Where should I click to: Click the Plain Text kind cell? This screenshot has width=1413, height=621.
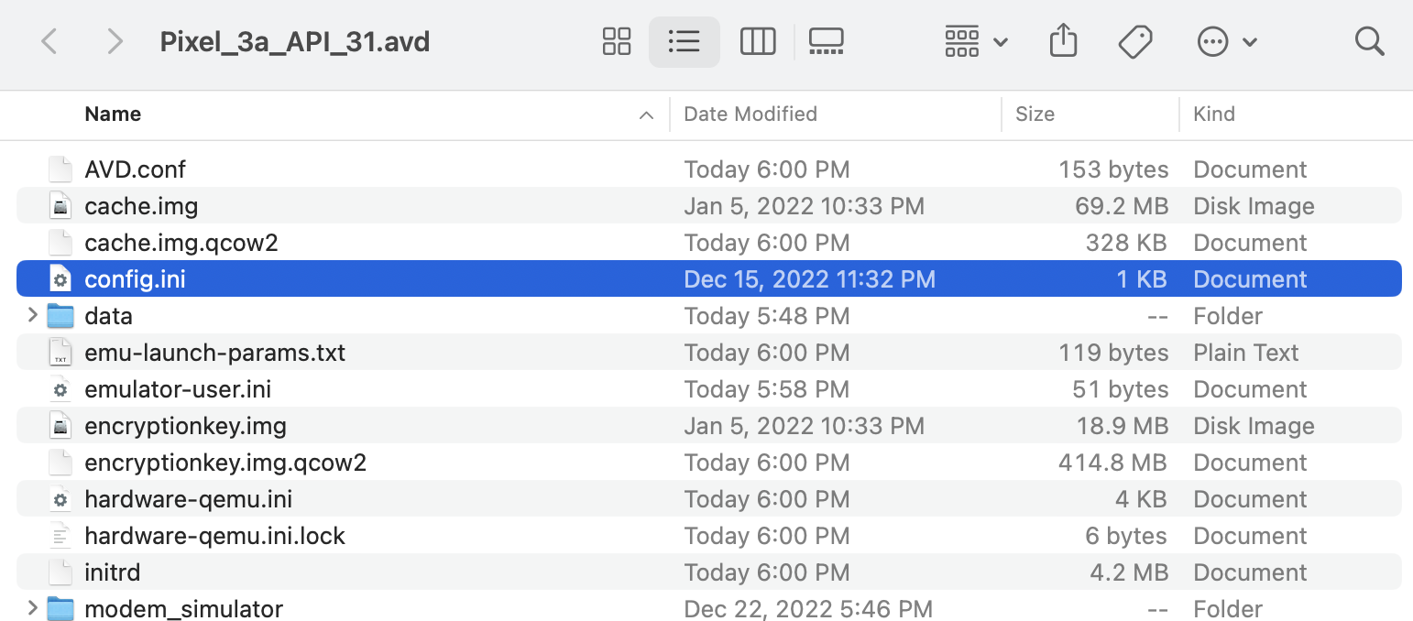[1246, 353]
